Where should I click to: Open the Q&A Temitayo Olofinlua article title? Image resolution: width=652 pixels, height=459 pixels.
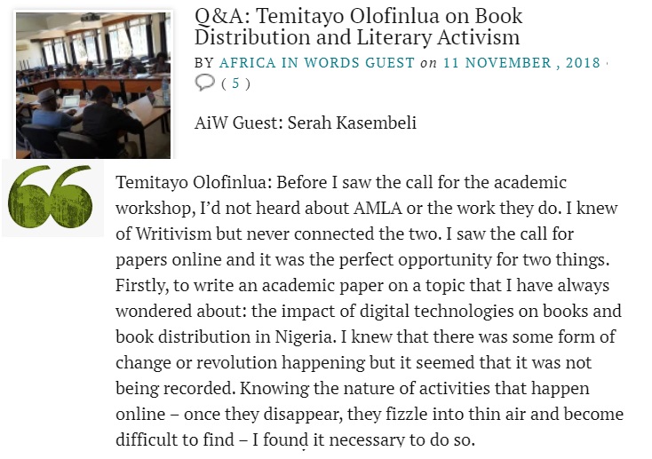click(x=358, y=27)
